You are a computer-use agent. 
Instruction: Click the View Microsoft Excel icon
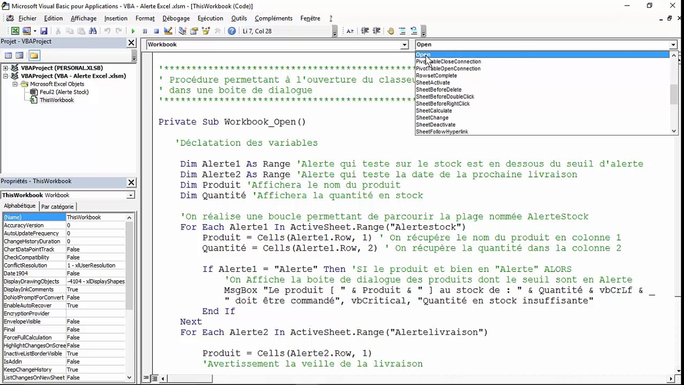tap(15, 31)
